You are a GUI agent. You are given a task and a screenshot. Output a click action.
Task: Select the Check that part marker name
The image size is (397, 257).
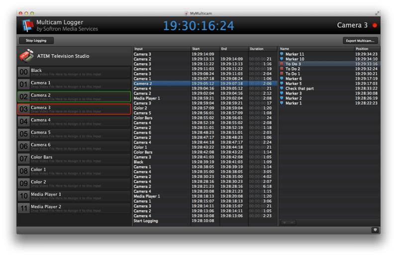tap(299, 89)
